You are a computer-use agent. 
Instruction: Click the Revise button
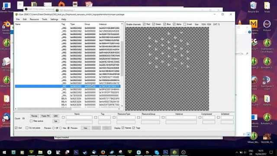click(34, 116)
